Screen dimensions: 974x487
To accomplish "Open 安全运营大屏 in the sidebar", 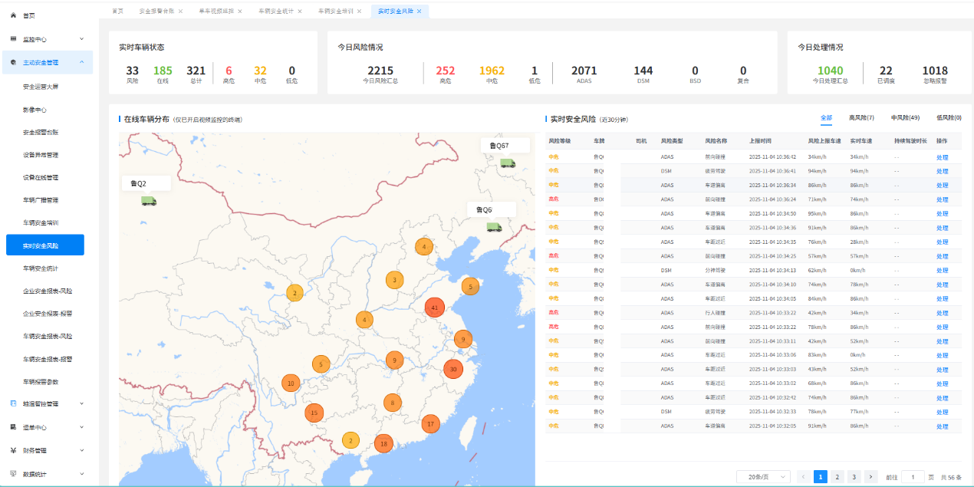I will point(41,87).
